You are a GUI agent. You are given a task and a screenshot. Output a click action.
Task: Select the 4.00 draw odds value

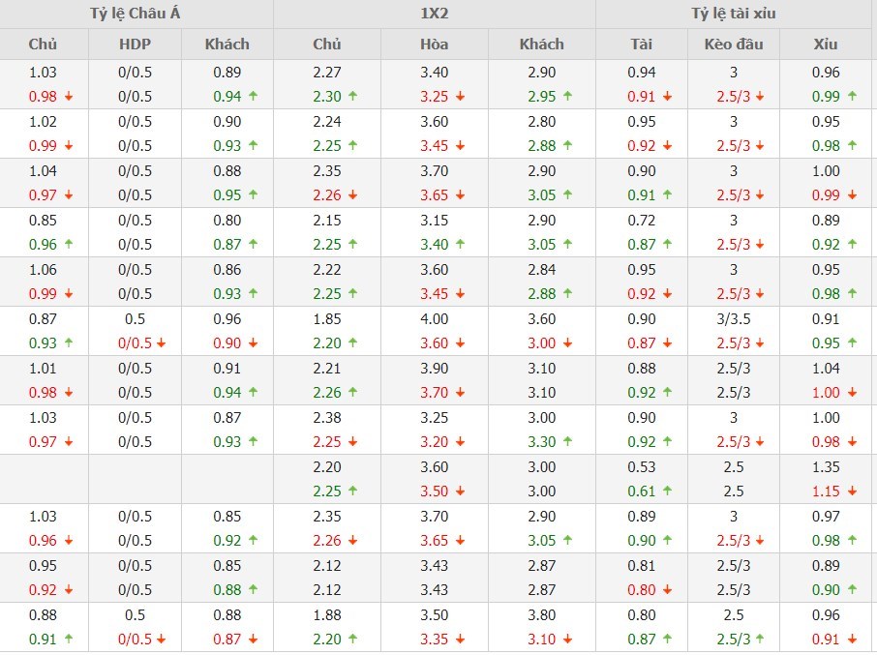(435, 319)
